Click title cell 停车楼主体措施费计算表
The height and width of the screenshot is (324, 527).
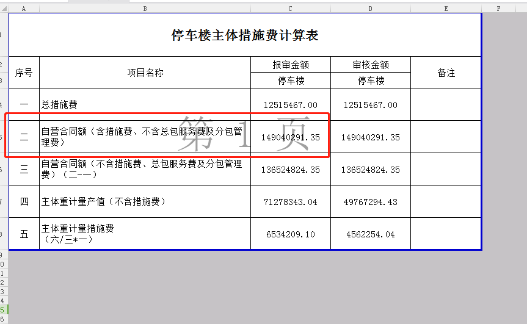[245, 35]
